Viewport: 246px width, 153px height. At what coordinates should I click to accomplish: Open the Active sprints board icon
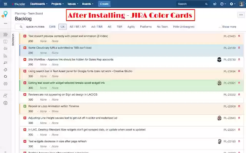5,42
